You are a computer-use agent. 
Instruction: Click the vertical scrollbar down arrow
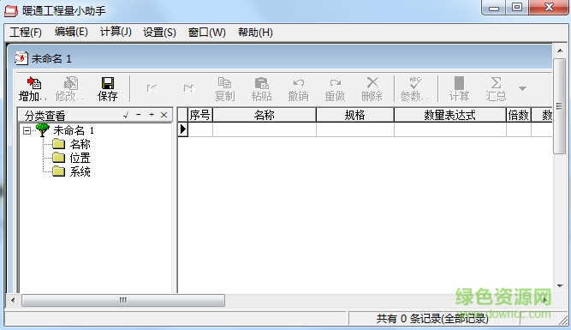point(560,286)
